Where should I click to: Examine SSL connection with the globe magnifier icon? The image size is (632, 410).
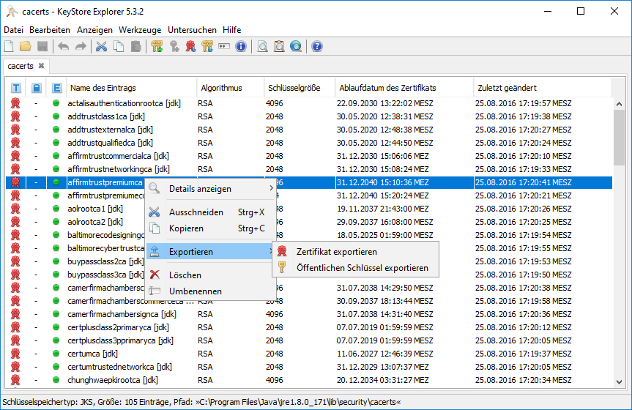point(296,46)
